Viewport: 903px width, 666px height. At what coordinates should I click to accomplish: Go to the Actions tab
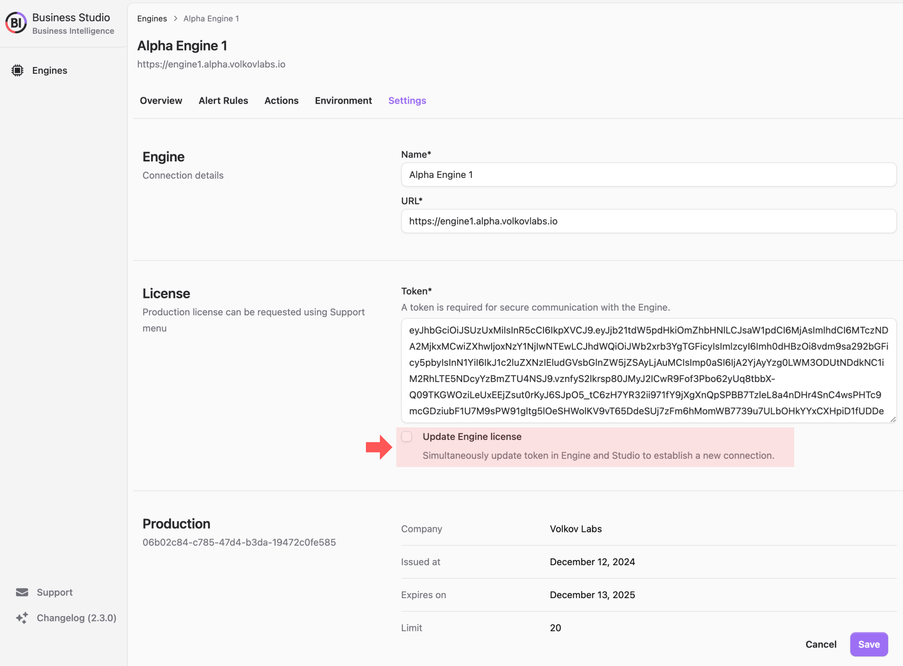click(x=282, y=100)
